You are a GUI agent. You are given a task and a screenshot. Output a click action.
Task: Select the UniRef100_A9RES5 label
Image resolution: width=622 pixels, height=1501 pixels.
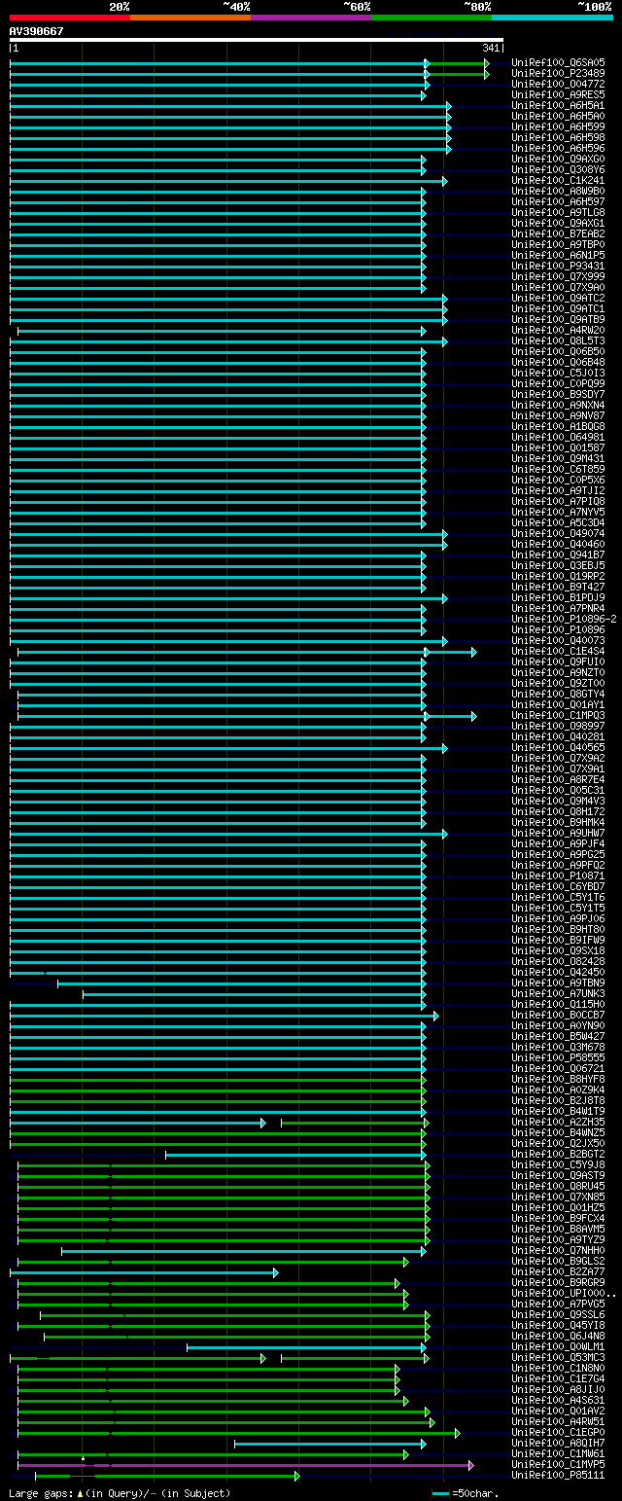click(x=558, y=94)
